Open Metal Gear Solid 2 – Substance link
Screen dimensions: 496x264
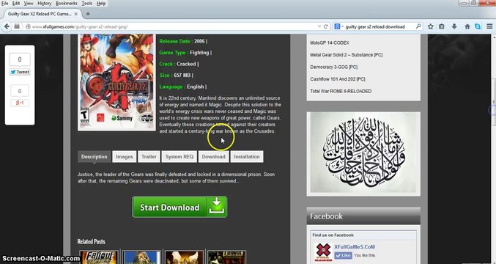click(347, 55)
